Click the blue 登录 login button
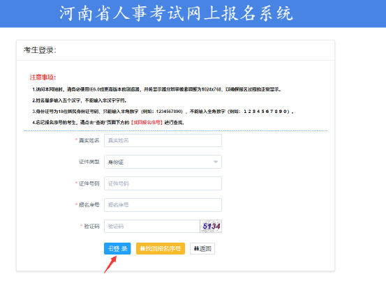This screenshot has height=281, width=386. click(117, 248)
